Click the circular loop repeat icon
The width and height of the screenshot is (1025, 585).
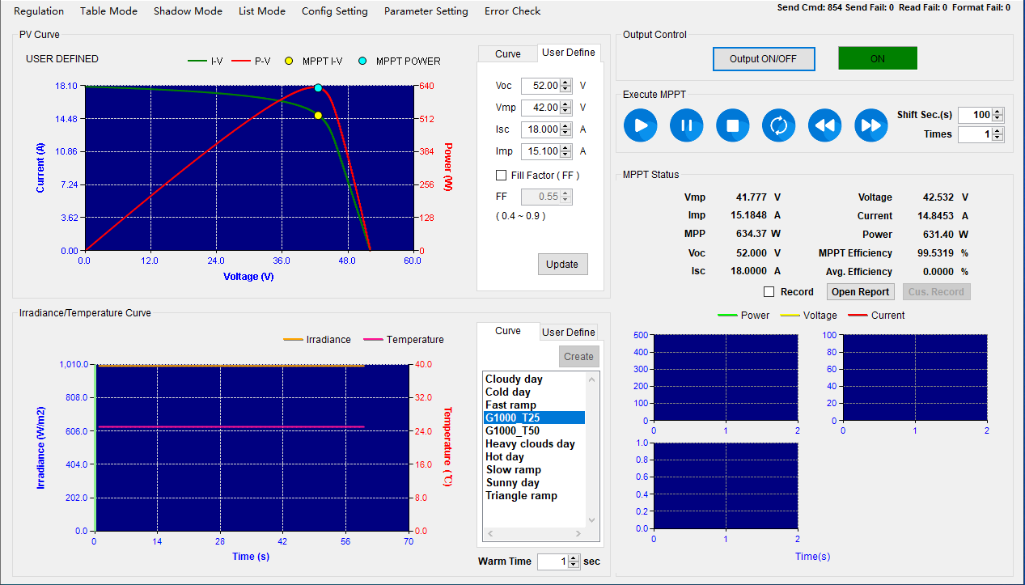click(779, 125)
